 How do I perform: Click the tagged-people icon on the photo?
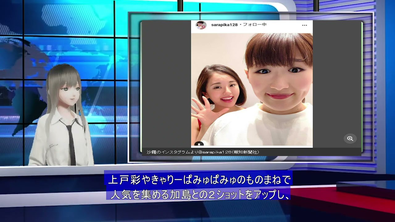click(199, 144)
